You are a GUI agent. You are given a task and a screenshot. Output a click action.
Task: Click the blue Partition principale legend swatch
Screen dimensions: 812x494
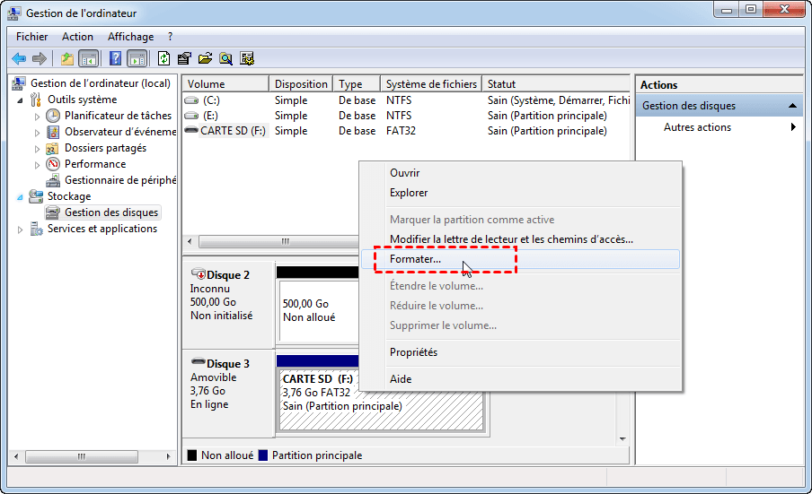point(263,455)
